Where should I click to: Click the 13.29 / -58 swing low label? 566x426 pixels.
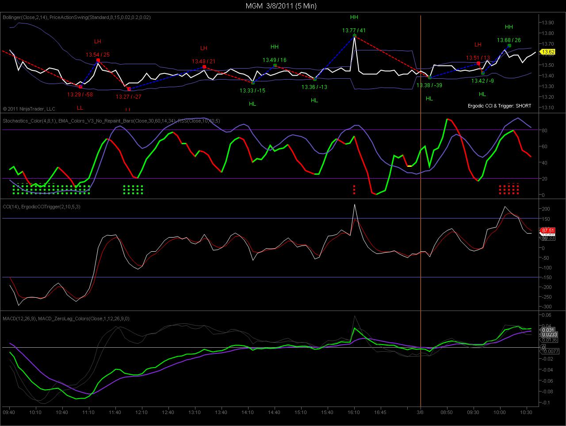[x=80, y=94]
